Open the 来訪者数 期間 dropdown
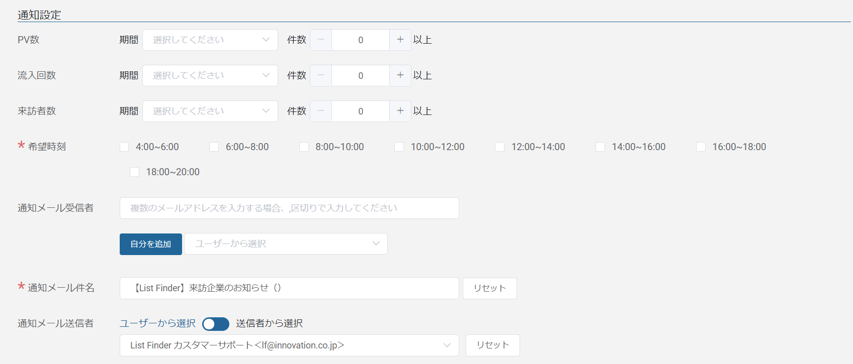The height and width of the screenshot is (364, 853). pos(210,111)
